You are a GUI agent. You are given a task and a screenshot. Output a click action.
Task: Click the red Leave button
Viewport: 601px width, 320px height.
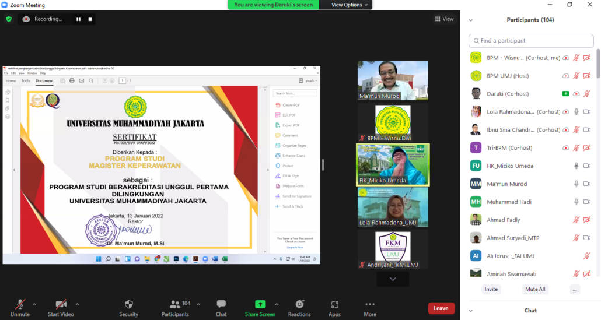(x=441, y=308)
